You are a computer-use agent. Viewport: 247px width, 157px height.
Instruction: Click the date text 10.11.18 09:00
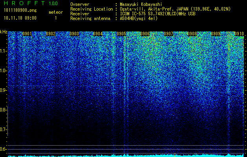click(x=20, y=18)
